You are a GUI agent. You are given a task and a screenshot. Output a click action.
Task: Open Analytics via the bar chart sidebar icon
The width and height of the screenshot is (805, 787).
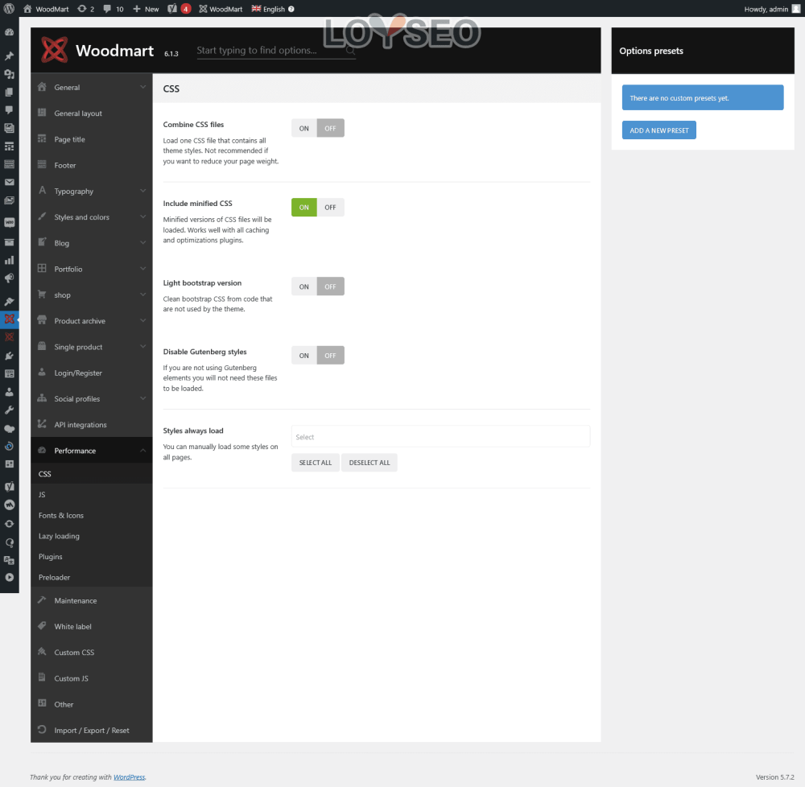pos(9,260)
